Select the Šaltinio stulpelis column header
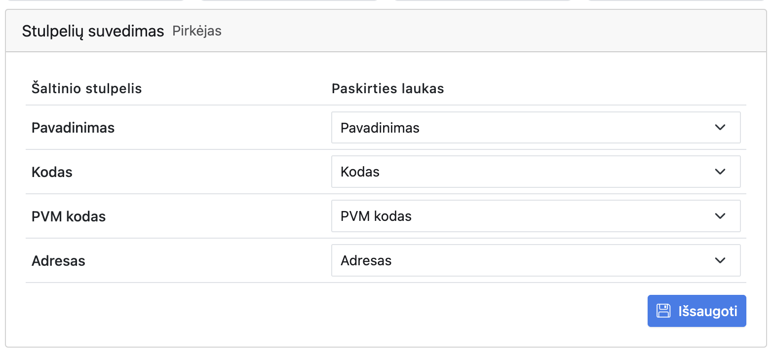Image resolution: width=773 pixels, height=356 pixels. 87,89
